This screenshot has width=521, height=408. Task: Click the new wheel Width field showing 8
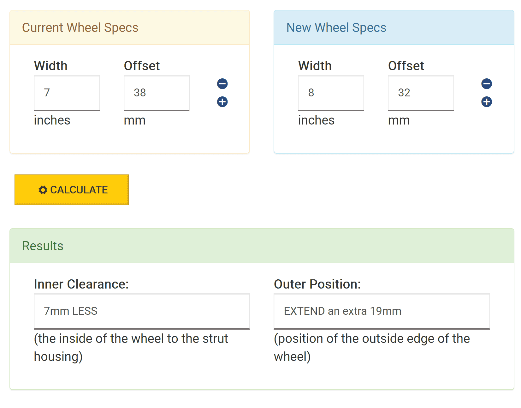point(331,93)
